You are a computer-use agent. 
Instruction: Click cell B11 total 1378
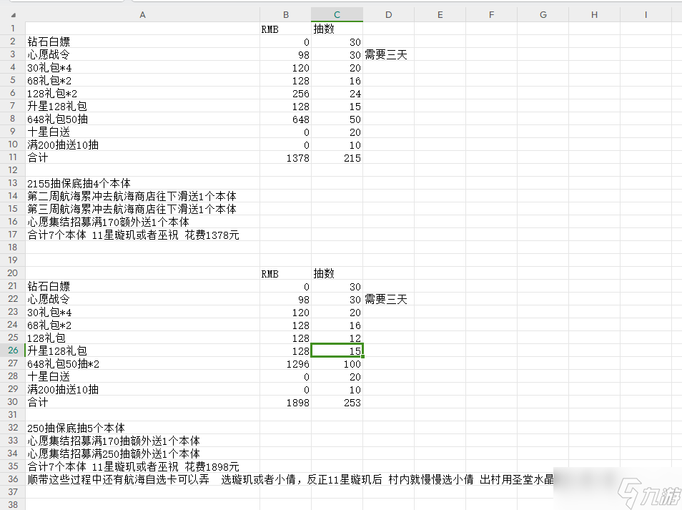pyautogui.click(x=286, y=157)
